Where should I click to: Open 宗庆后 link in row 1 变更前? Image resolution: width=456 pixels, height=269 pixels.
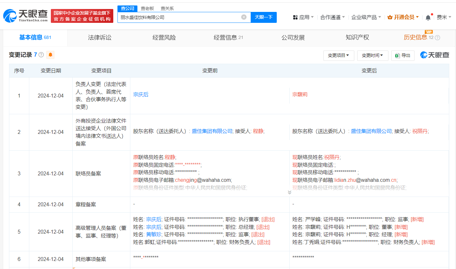[x=141, y=95]
